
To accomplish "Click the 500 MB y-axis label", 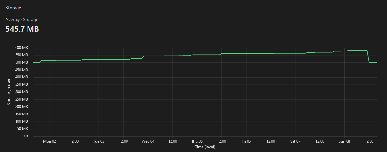I will 21,62.
